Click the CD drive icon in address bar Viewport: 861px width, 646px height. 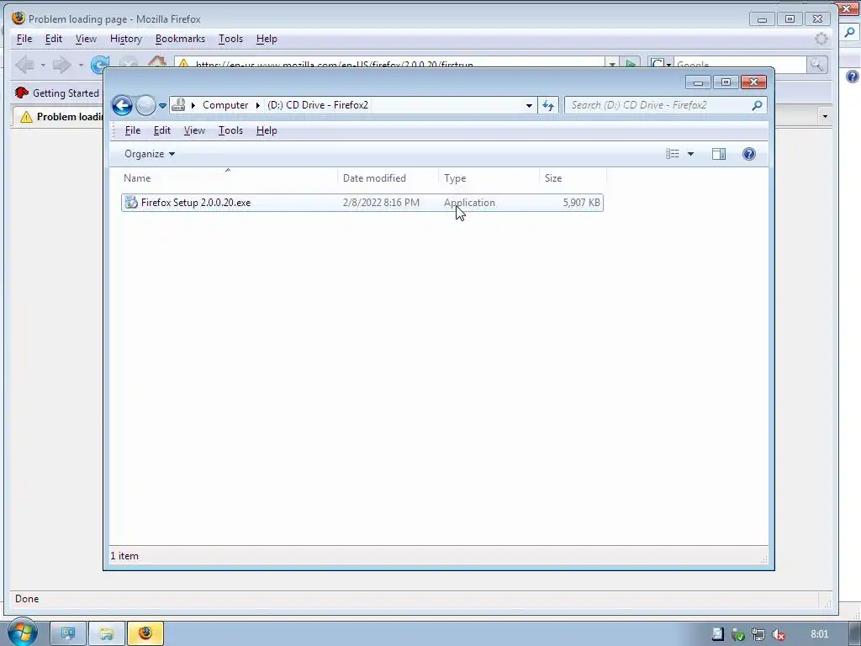[178, 104]
